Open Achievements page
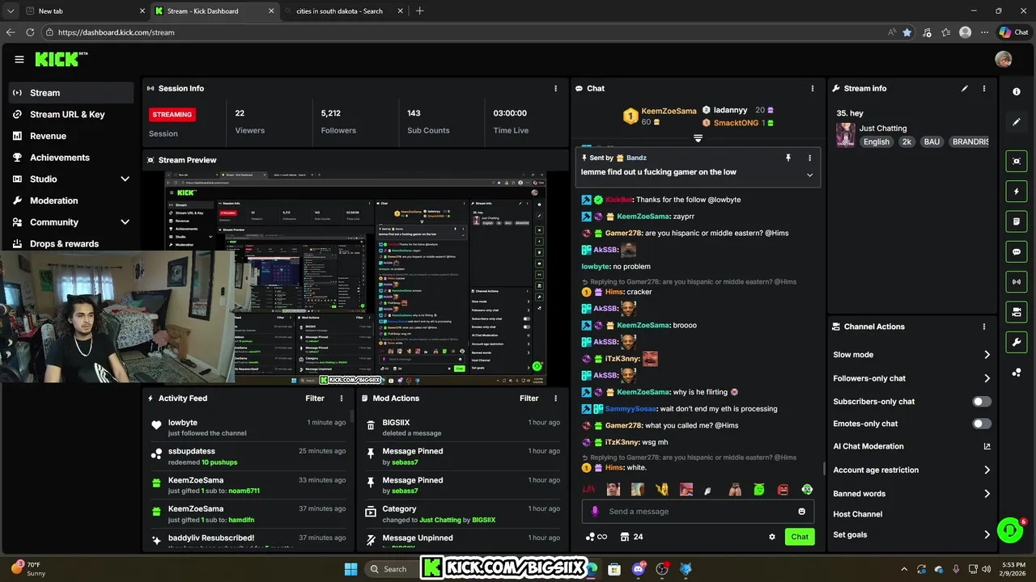 71,158
